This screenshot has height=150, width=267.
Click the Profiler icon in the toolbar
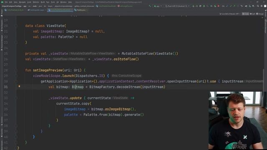[211, 6]
